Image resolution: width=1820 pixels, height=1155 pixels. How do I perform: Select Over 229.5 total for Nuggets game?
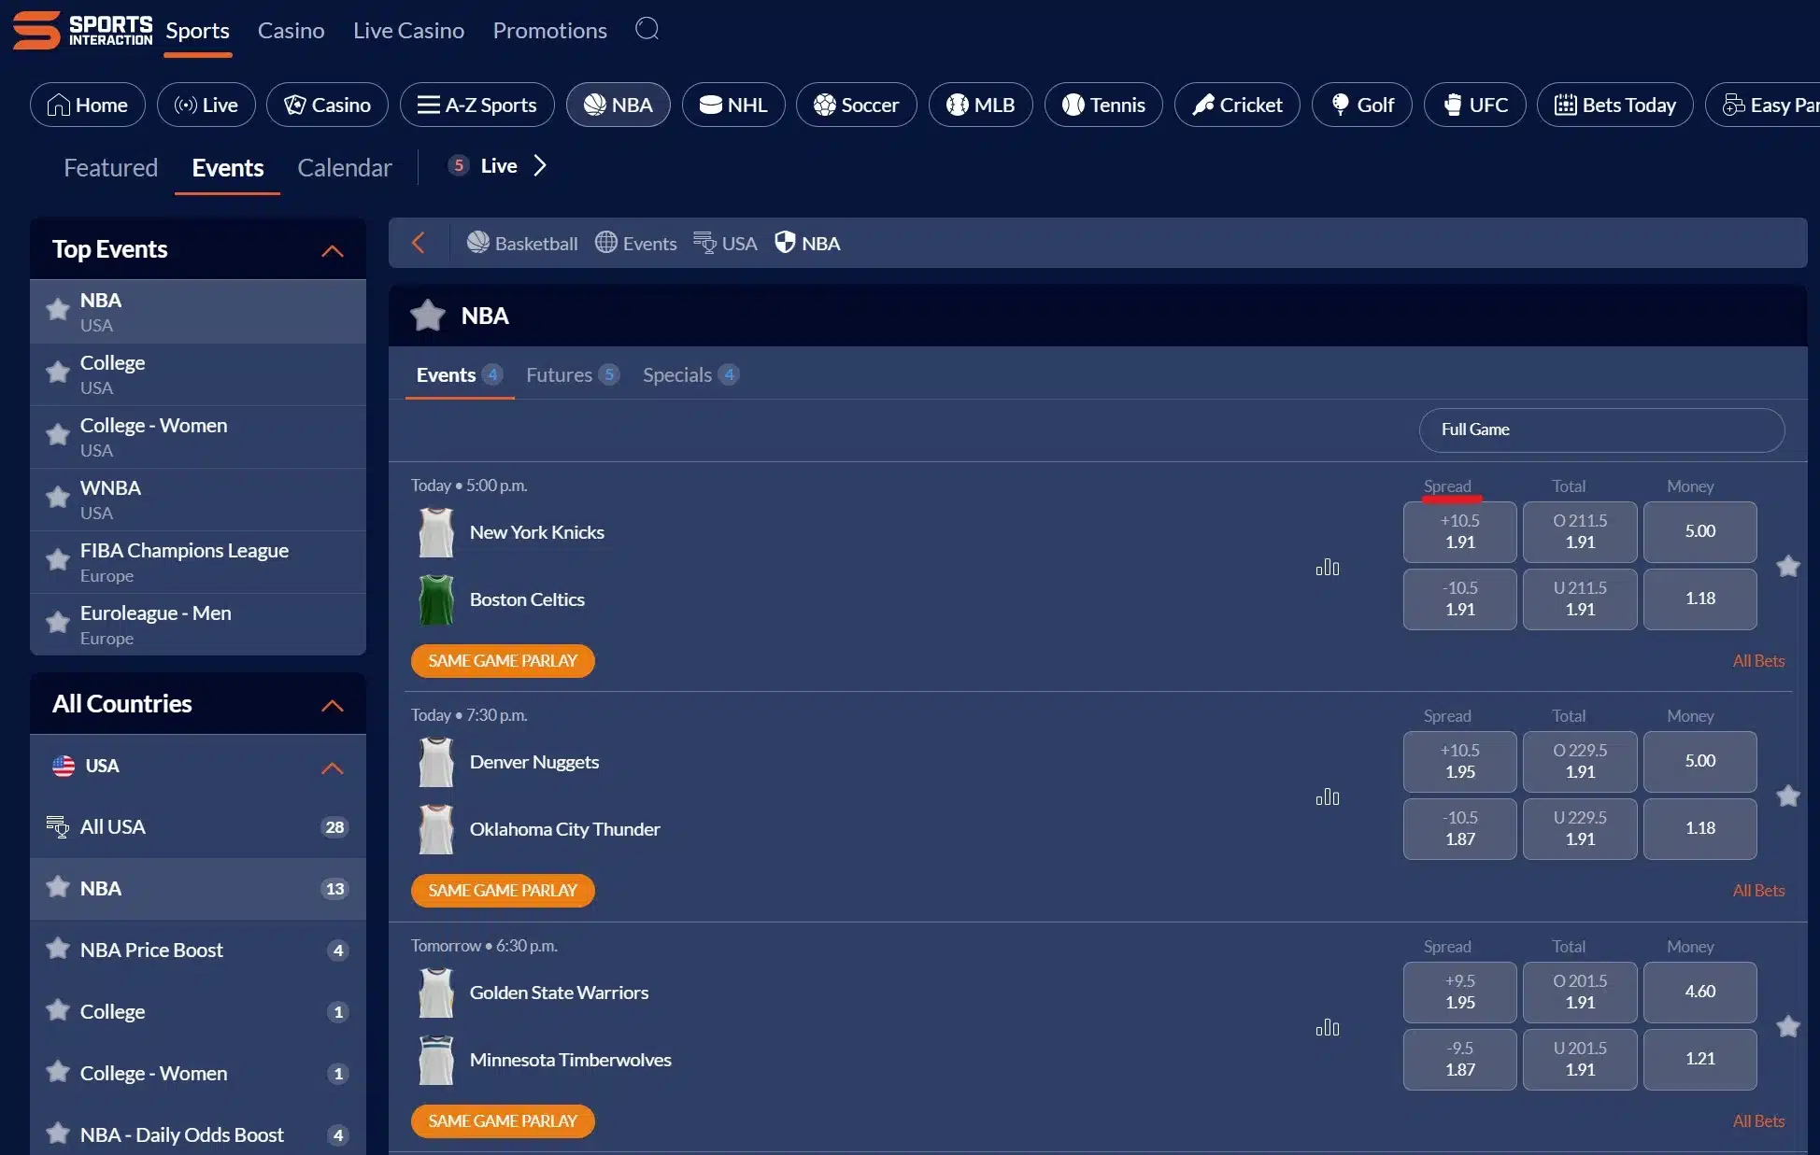1580,761
